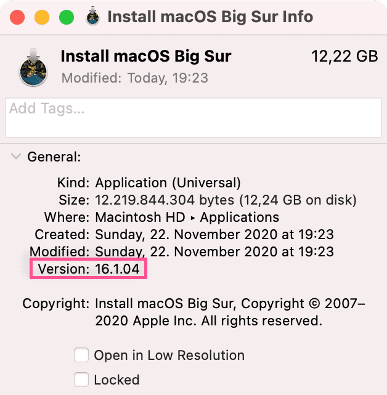The height and width of the screenshot is (395, 387).
Task: Click the Install macOS Big Sur Info window title
Action: pyautogui.click(x=210, y=17)
